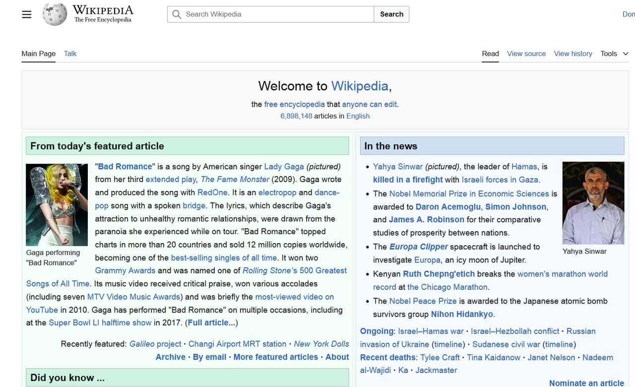Open the View history tab
The height and width of the screenshot is (387, 635).
(573, 54)
